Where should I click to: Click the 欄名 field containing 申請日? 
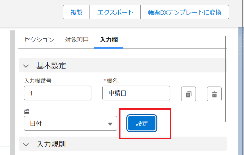click(x=136, y=93)
